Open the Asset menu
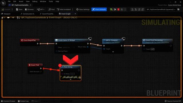This screenshot has width=183, height=103. coord(21,1)
